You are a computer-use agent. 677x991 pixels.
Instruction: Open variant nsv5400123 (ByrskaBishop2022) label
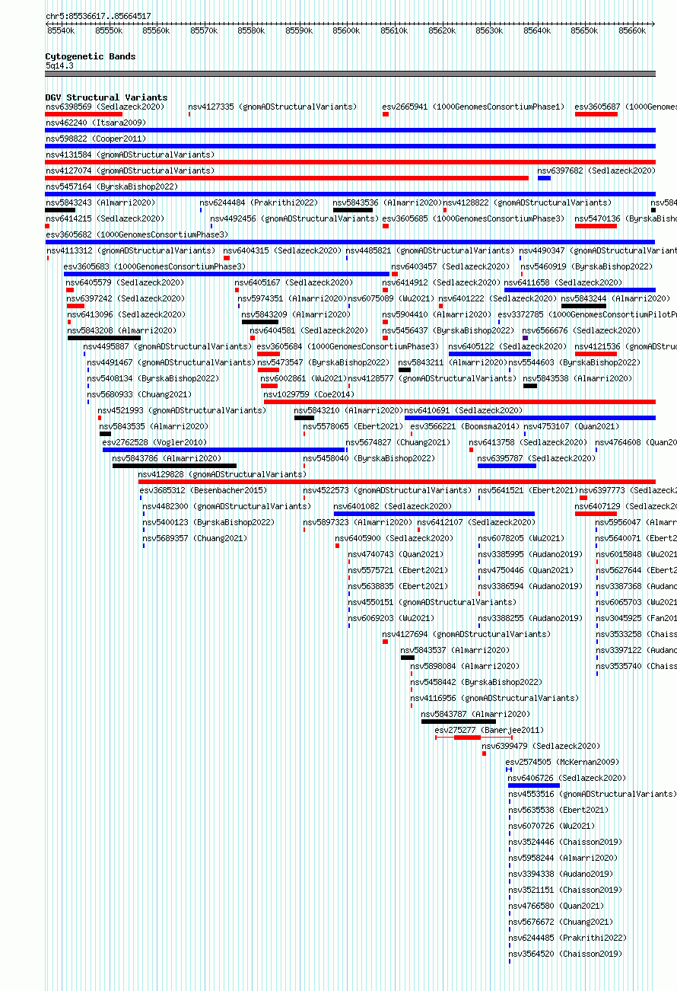tap(209, 523)
